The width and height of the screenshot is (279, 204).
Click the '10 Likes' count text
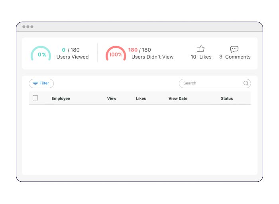coord(201,57)
